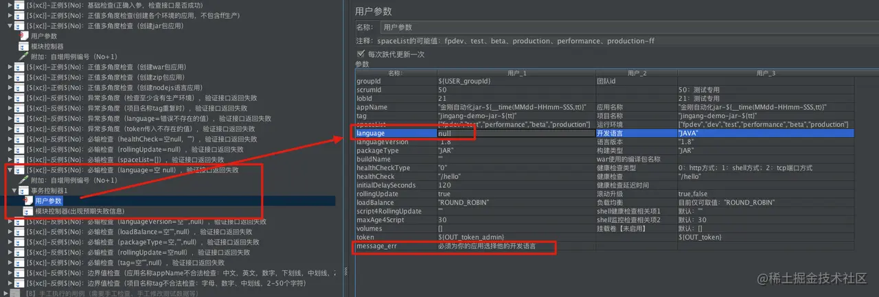Click controller icon of rollingUpdate=null row
This screenshot has height=297, width=879.
click(18, 149)
